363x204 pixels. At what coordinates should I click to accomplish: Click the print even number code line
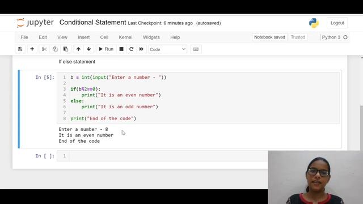[x=121, y=95]
